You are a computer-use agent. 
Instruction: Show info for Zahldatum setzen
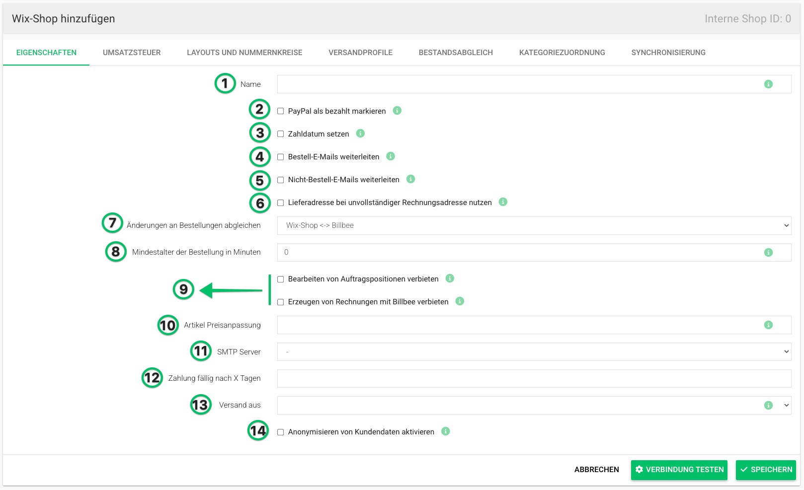point(360,134)
